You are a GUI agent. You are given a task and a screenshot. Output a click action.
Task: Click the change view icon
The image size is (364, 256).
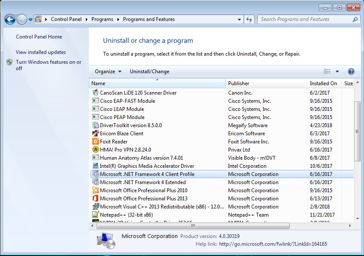coord(327,71)
